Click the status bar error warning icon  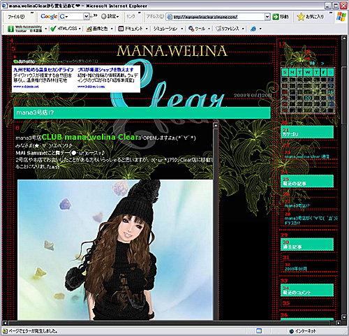(5, 331)
